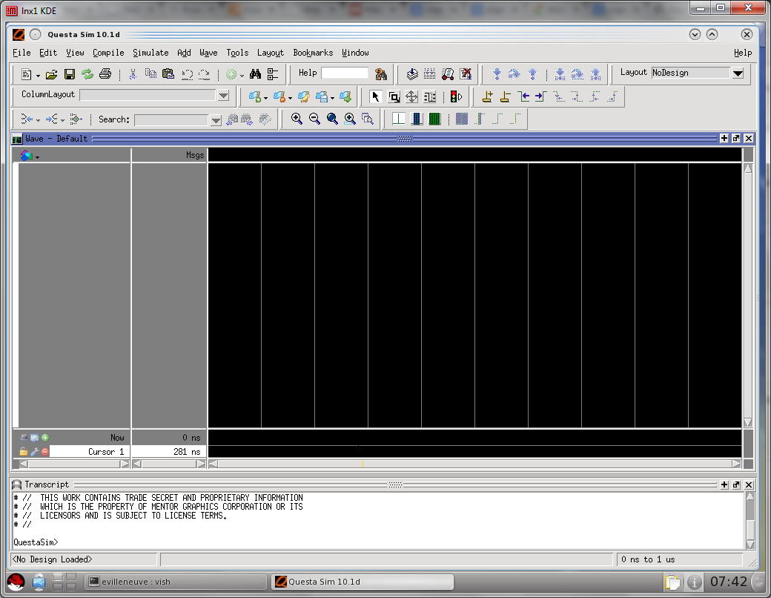Open the Simulate menu
771x598 pixels.
(150, 53)
